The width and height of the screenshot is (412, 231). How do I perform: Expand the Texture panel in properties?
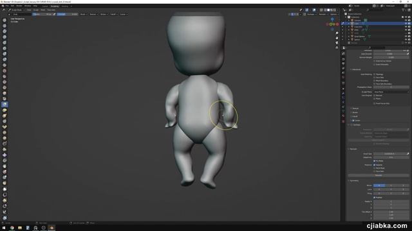point(355,108)
